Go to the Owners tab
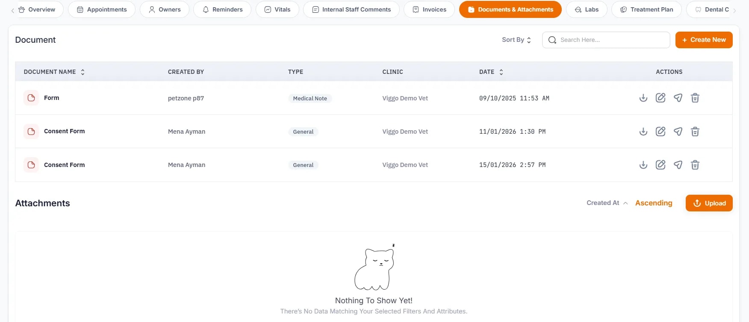The height and width of the screenshot is (322, 749). click(165, 9)
